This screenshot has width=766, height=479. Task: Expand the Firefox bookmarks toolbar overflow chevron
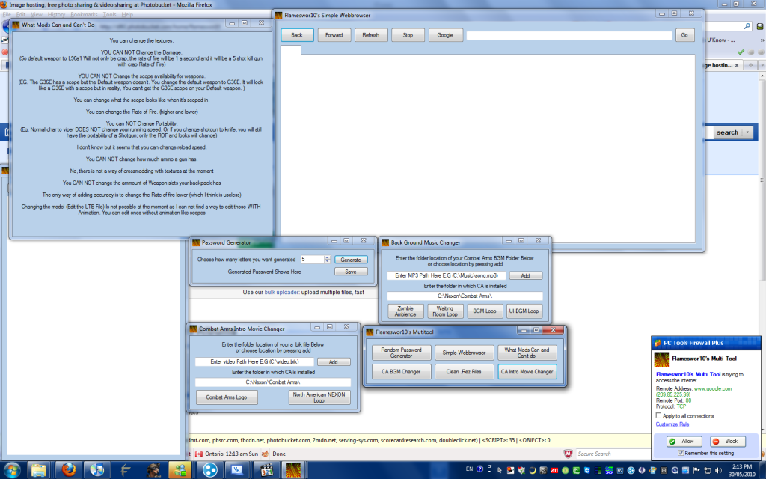(x=762, y=40)
